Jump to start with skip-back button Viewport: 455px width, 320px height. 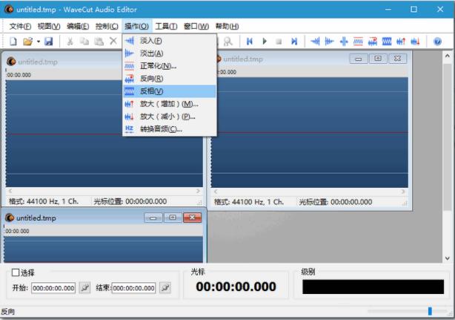point(250,42)
